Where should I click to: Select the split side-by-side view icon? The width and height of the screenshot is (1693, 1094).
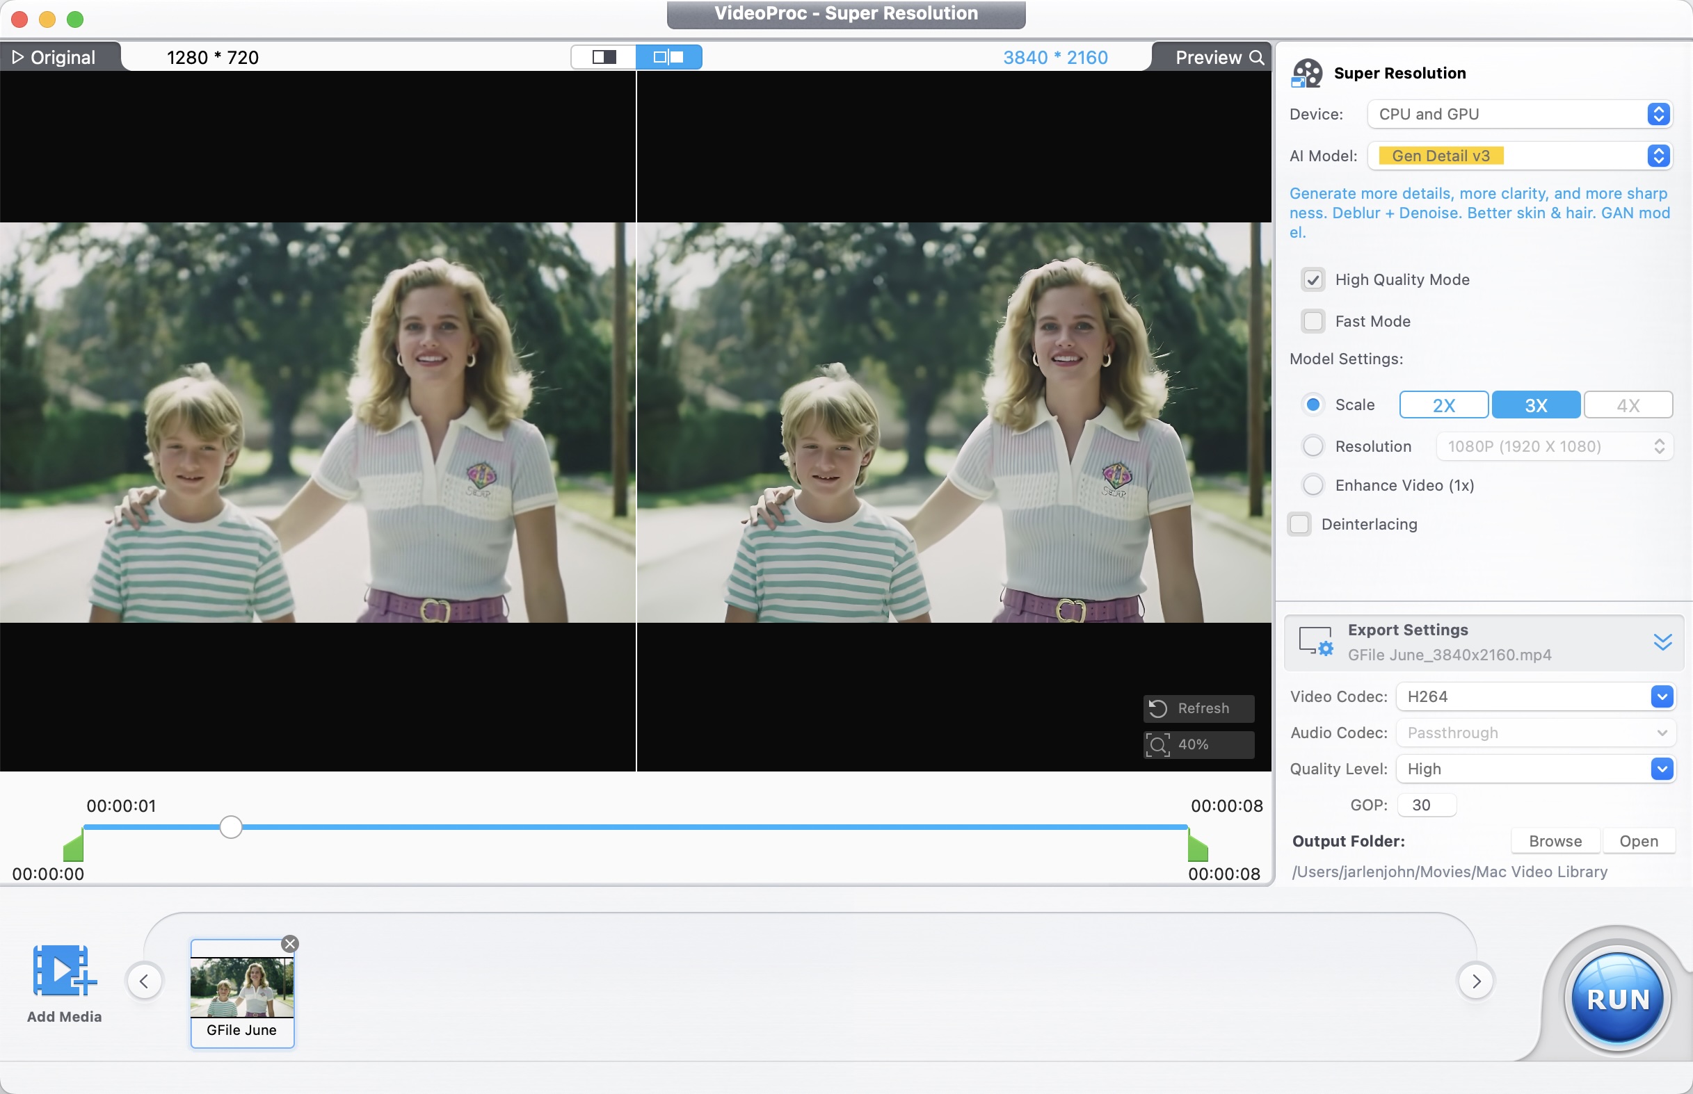668,57
